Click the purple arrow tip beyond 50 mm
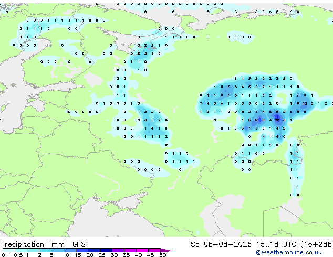Screen dimensions: 333x257 (166, 250)
